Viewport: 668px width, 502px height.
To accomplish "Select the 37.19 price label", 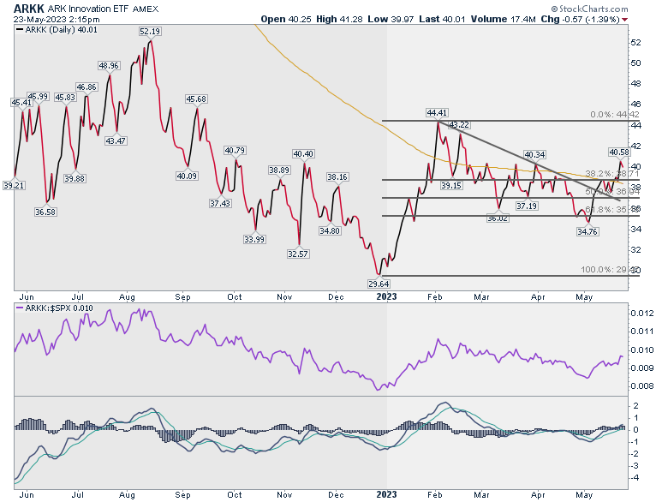I will click(x=527, y=206).
